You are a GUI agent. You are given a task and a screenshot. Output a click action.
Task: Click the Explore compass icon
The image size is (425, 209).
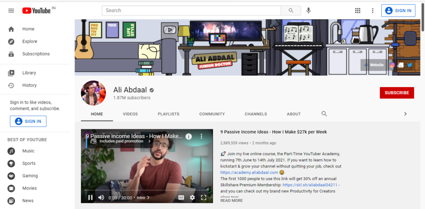(11, 41)
